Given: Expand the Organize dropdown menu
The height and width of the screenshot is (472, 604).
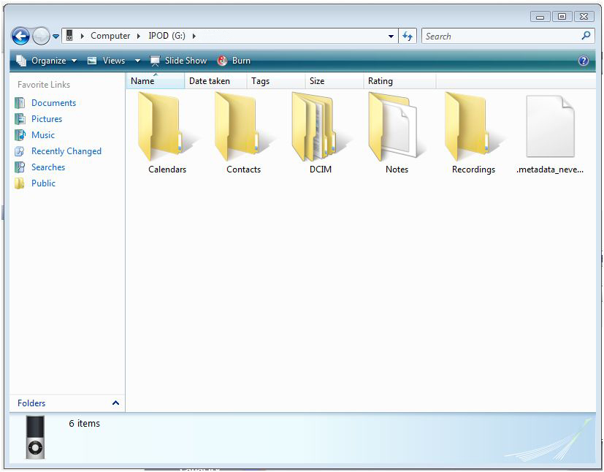Looking at the screenshot, I should [47, 61].
